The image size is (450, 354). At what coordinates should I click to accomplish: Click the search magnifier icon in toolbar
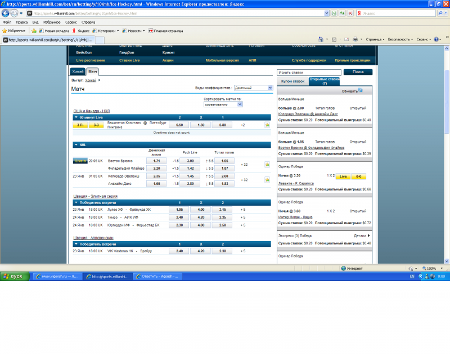coord(440,13)
